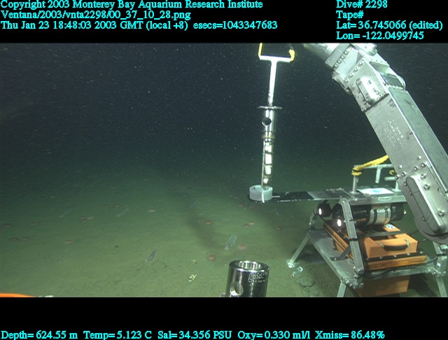Click the 'Oxy= 0.330 ml/l' readout
The height and width of the screenshot is (340, 448).
click(274, 334)
